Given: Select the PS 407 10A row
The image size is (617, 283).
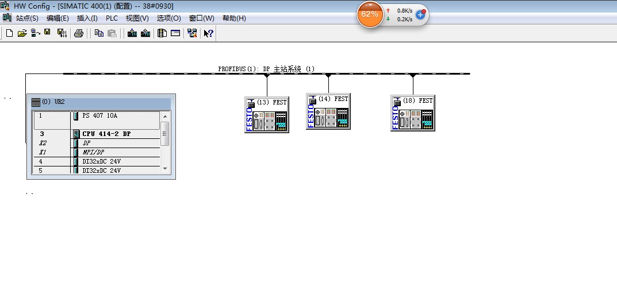Looking at the screenshot, I should tap(97, 121).
